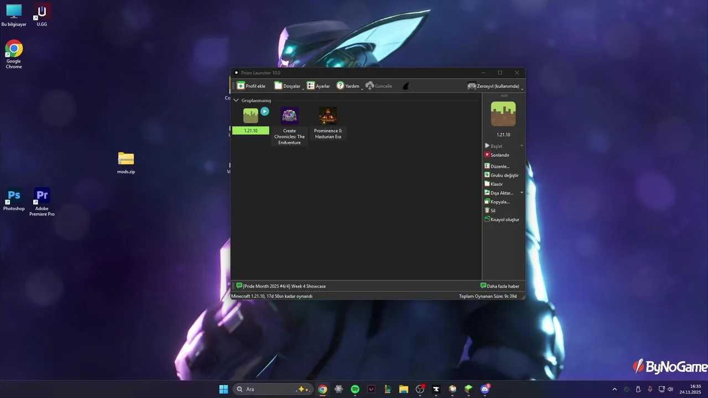This screenshot has height=398, width=708.
Task: Open the clock and date flyout
Action: click(690, 389)
